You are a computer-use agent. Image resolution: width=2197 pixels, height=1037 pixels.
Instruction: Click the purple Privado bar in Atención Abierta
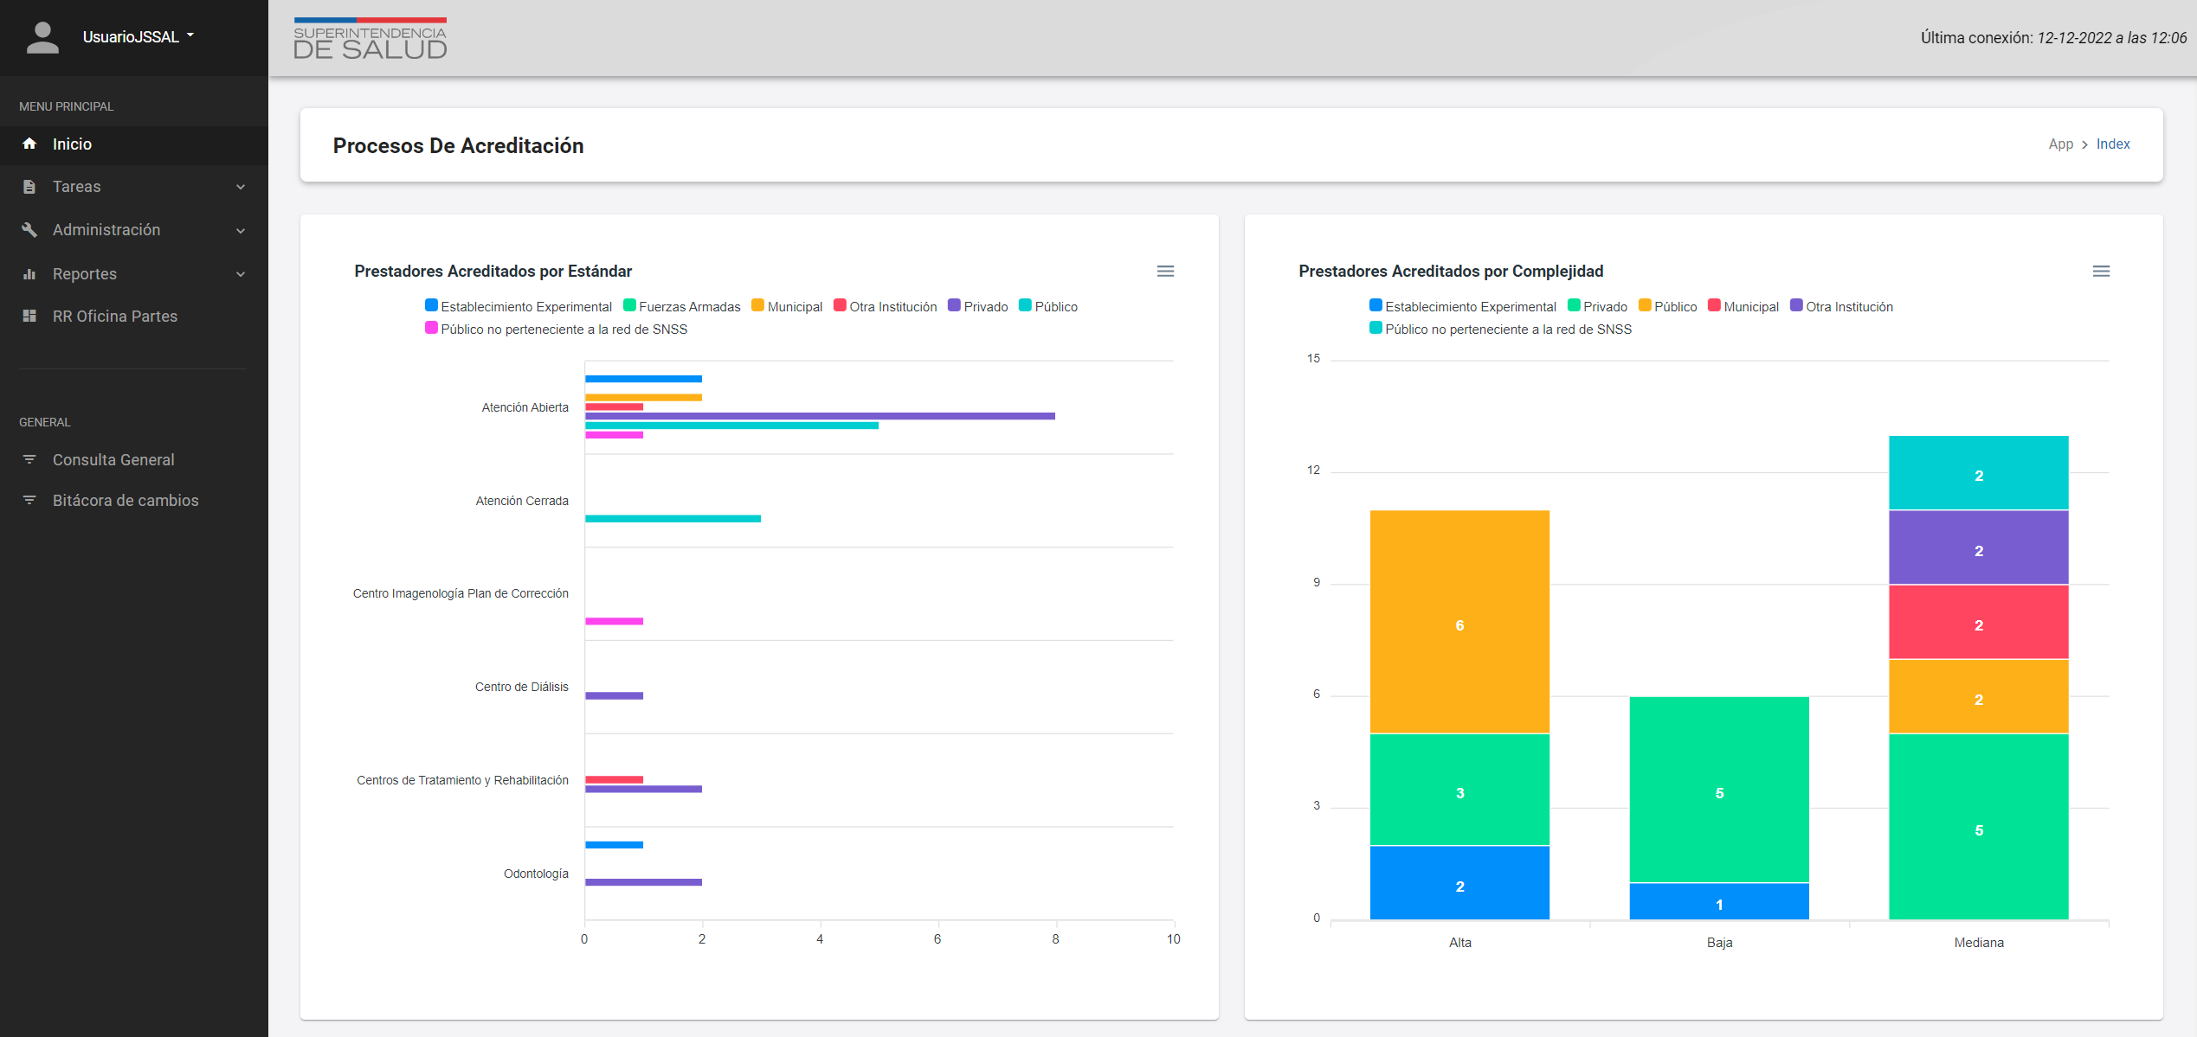tap(820, 416)
